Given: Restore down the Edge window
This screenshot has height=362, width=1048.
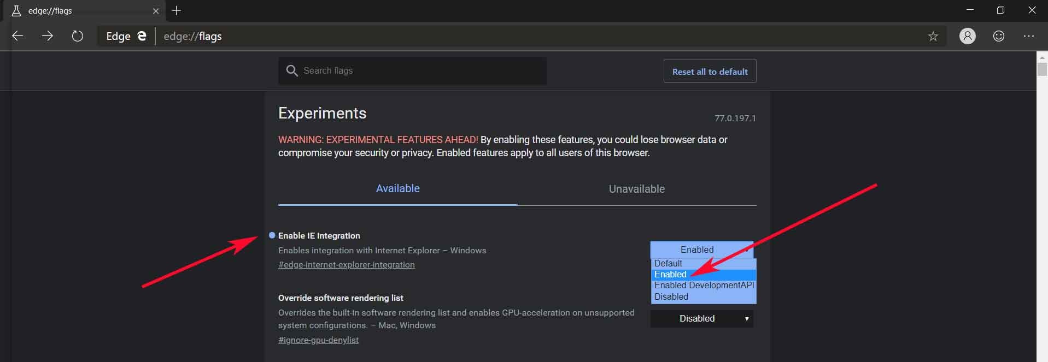Looking at the screenshot, I should pyautogui.click(x=1000, y=10).
